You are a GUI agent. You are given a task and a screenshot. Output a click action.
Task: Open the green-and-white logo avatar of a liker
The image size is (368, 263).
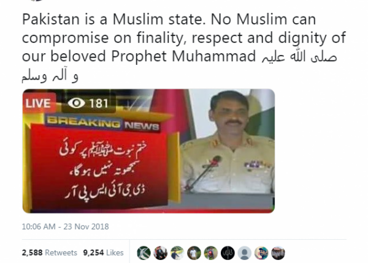pos(144,253)
